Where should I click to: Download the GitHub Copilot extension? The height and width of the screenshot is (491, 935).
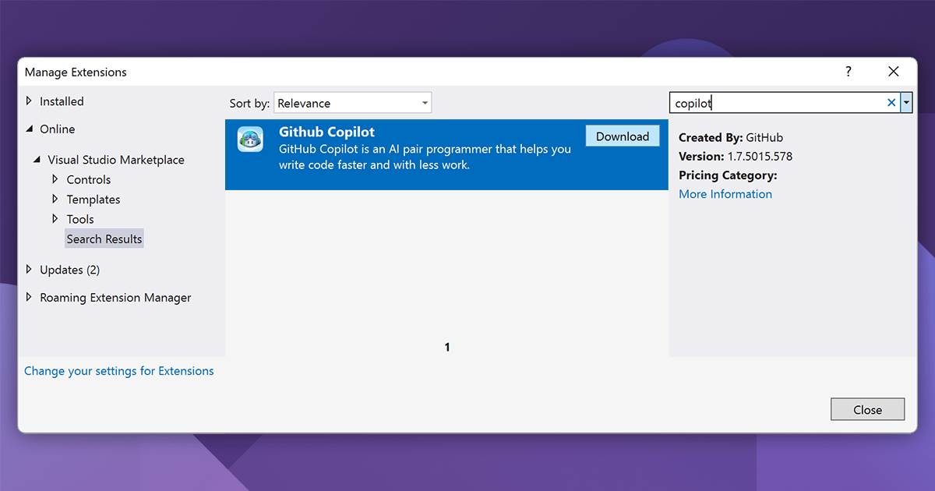pyautogui.click(x=622, y=136)
